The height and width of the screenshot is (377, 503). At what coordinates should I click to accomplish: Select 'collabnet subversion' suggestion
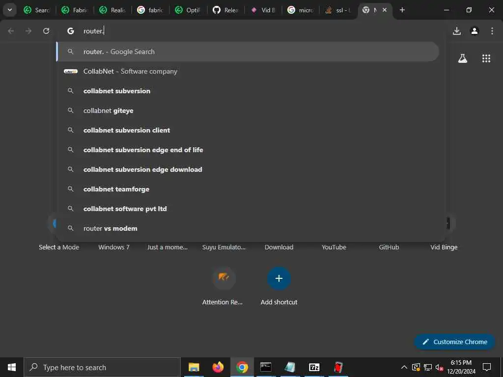click(x=248, y=91)
